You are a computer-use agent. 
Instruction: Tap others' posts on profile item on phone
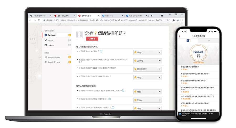pyautogui.click(x=199, y=104)
